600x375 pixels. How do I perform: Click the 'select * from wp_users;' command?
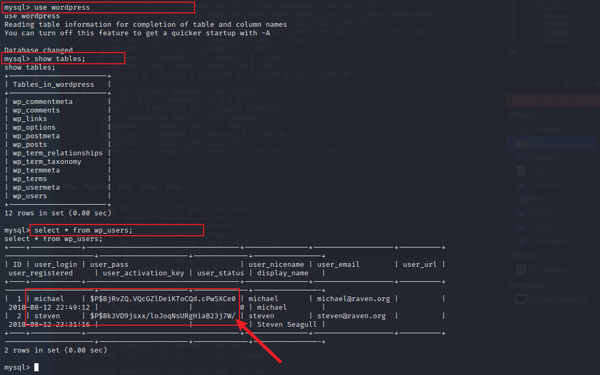84,230
